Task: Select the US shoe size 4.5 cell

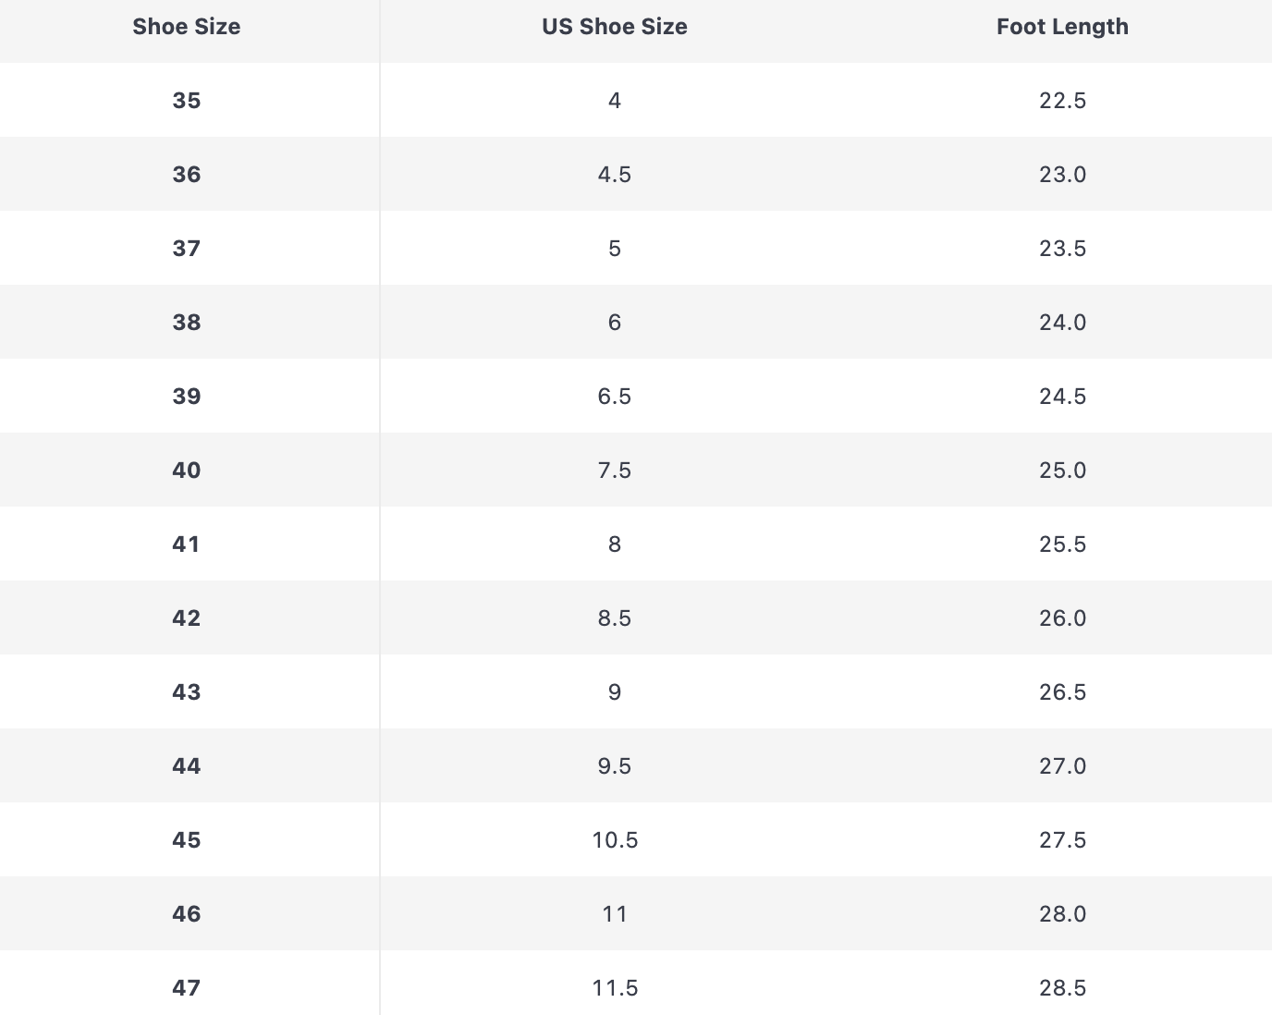Action: [614, 175]
